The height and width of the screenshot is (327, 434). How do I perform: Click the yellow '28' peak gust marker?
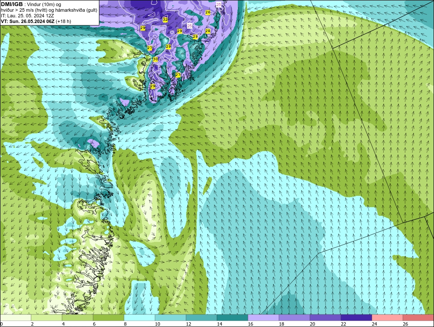208,31
